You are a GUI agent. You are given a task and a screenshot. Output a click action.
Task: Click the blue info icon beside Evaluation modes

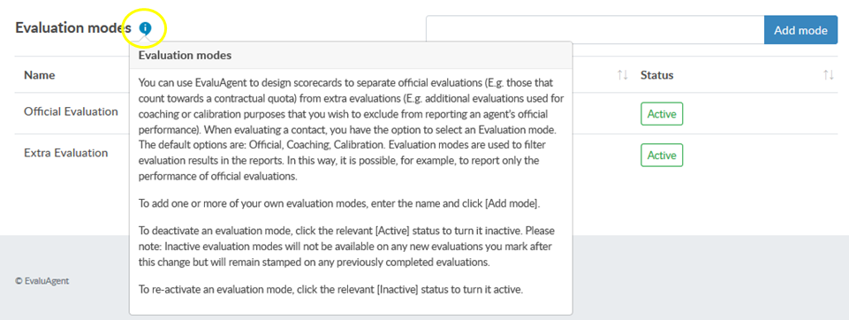[x=145, y=28]
